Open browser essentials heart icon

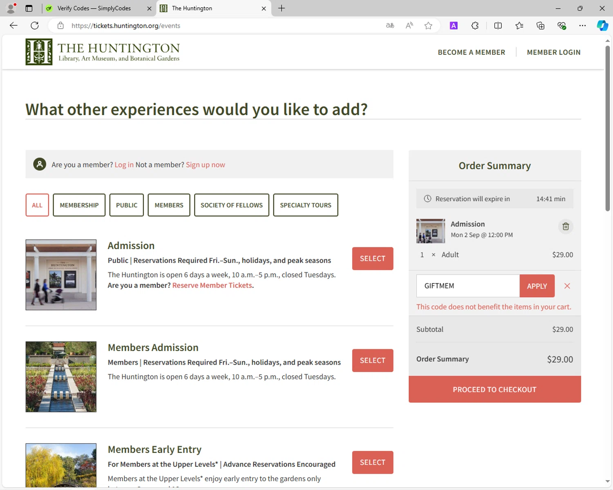[x=562, y=26]
